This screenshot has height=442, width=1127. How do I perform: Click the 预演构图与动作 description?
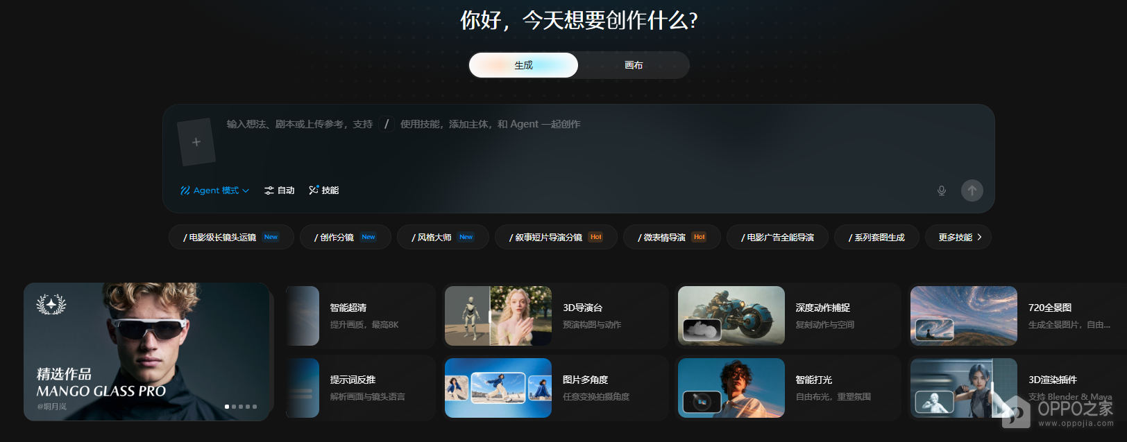[592, 325]
